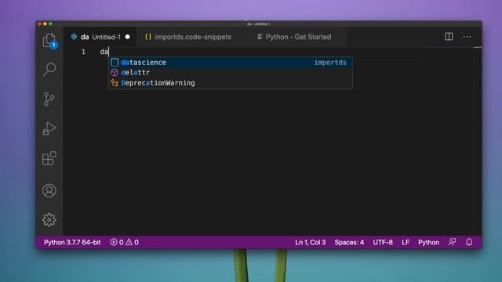
Task: Open the Accounts menu icon
Action: (49, 190)
